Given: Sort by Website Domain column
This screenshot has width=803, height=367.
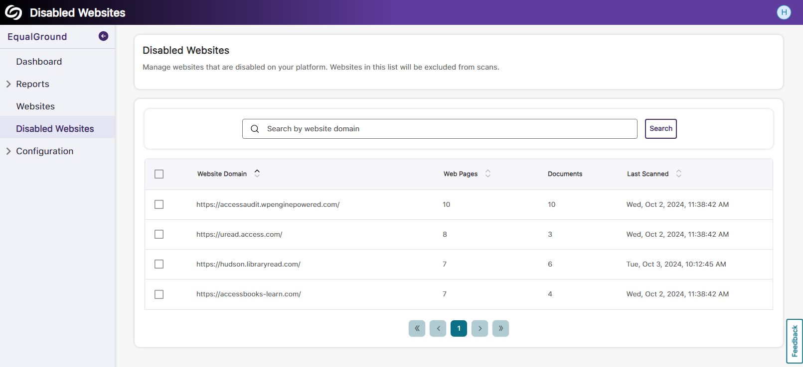Looking at the screenshot, I should [257, 174].
